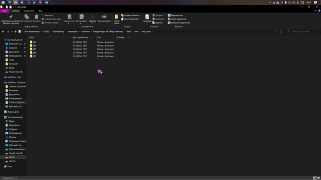The height and width of the screenshot is (180, 321).
Task: Click Изменить (Edit) in ribbon
Action: (158, 19)
